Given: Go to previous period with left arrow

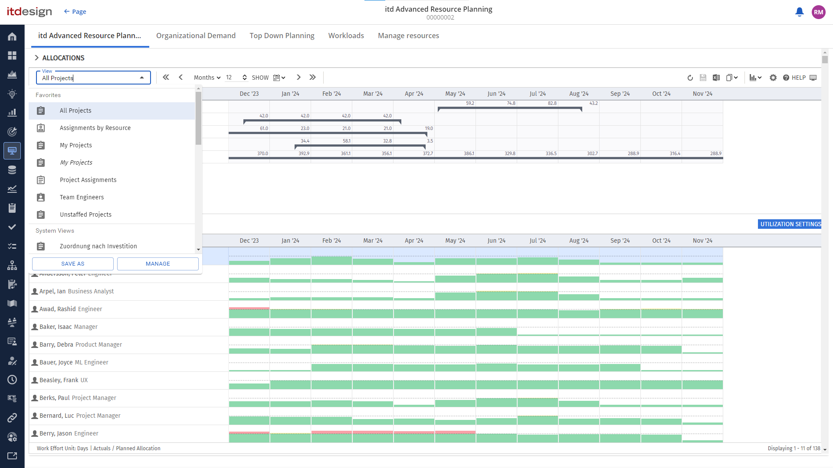Looking at the screenshot, I should (181, 77).
